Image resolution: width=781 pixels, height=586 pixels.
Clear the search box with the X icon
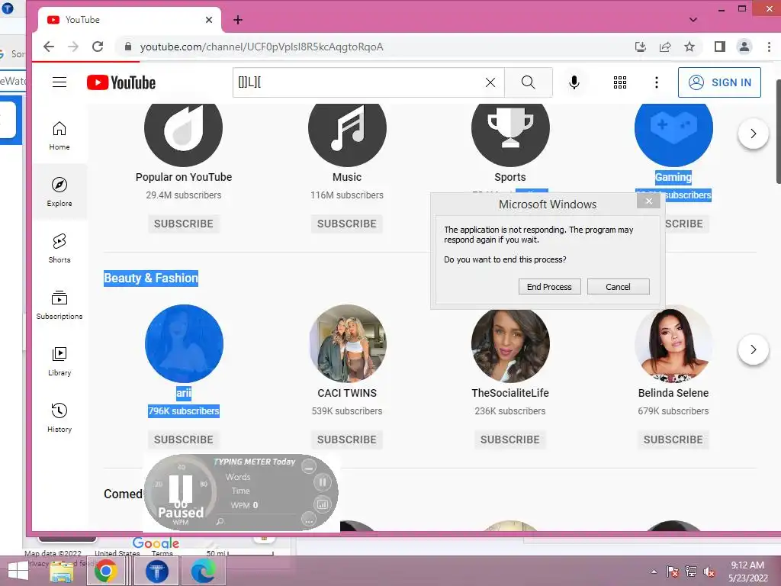click(490, 82)
